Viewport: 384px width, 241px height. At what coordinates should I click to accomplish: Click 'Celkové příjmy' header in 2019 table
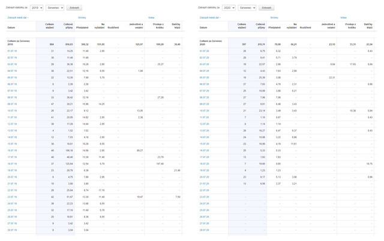click(x=68, y=26)
